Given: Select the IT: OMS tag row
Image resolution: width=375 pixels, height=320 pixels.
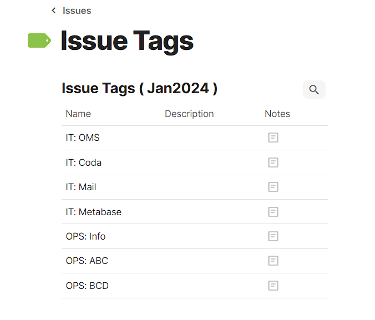Looking at the screenshot, I should [83, 138].
